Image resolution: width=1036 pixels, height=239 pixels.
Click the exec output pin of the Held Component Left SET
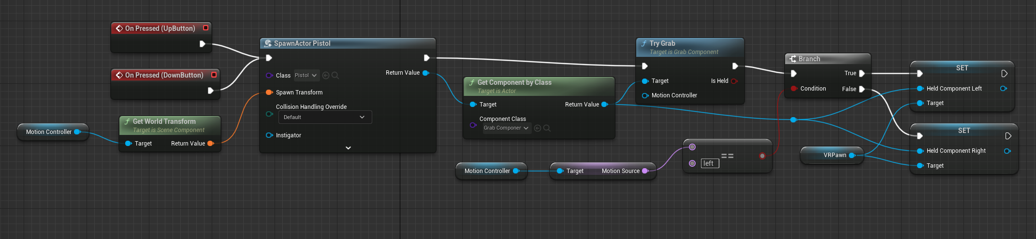[1004, 74]
